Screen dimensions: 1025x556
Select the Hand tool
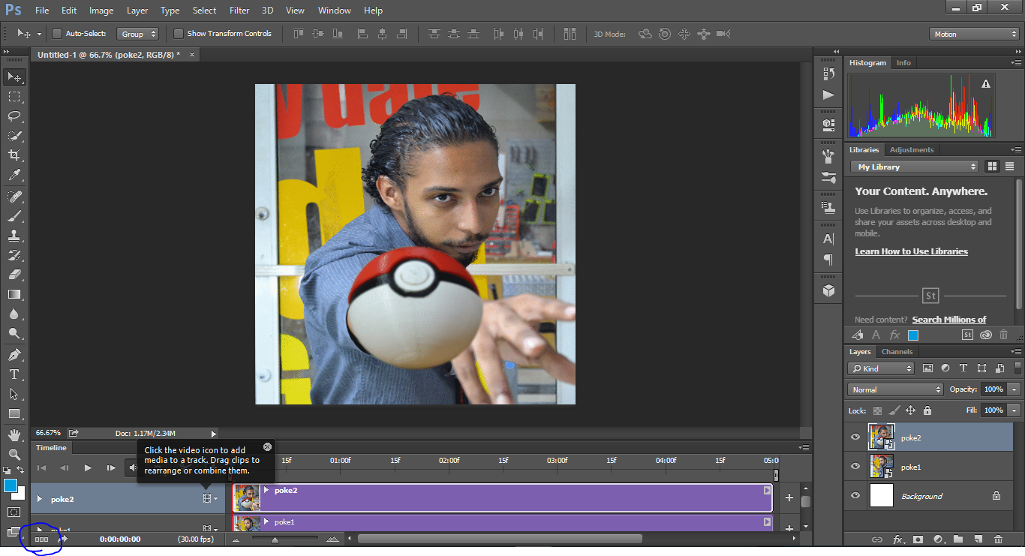click(x=14, y=434)
